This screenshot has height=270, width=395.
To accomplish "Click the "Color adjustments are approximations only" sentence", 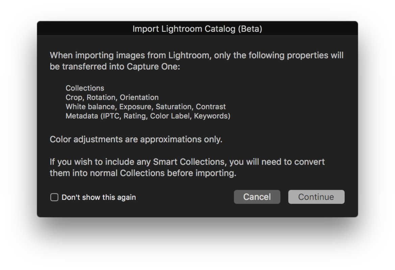I will click(x=136, y=139).
